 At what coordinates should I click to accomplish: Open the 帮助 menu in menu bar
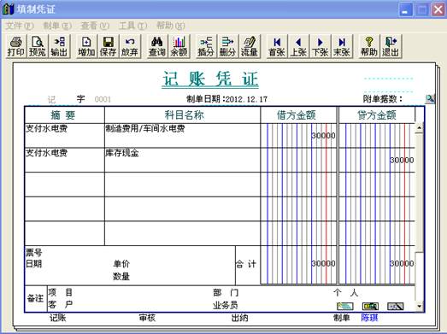pos(170,26)
